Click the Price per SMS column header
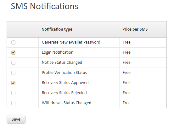 pyautogui.click(x=135, y=29)
